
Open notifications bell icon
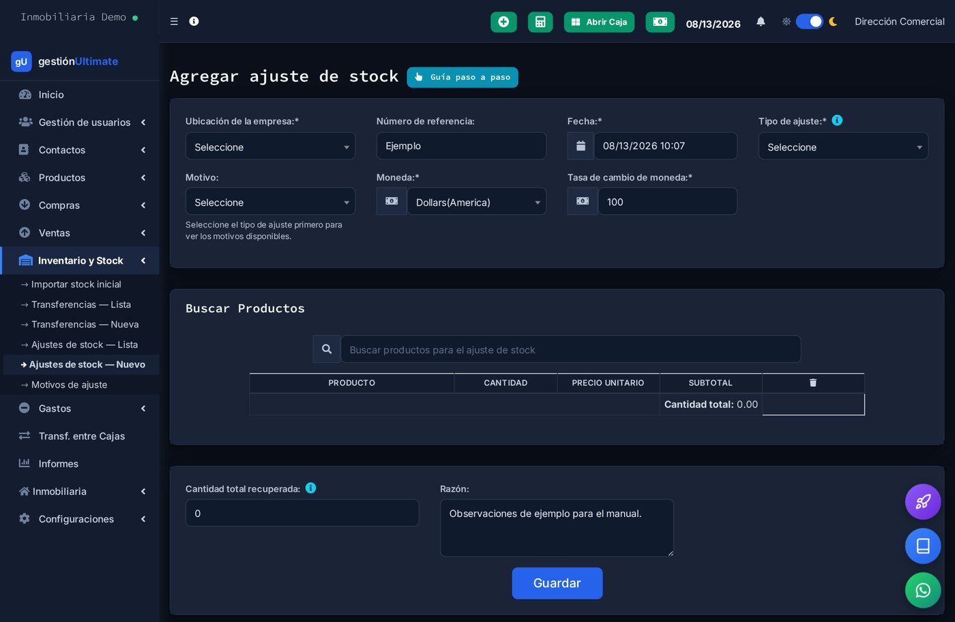761,21
